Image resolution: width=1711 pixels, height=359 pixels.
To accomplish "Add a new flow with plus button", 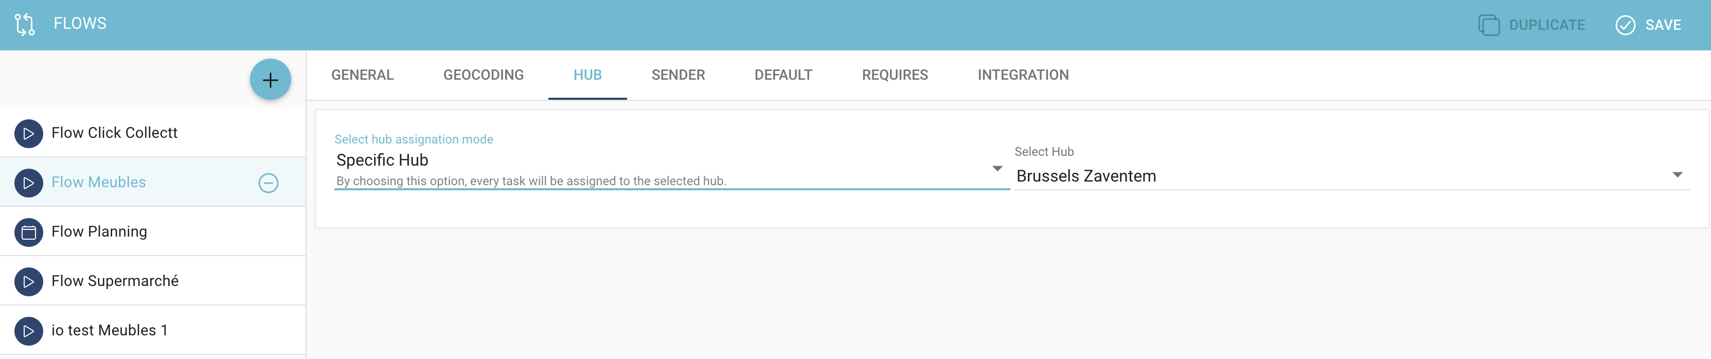I will (x=270, y=80).
